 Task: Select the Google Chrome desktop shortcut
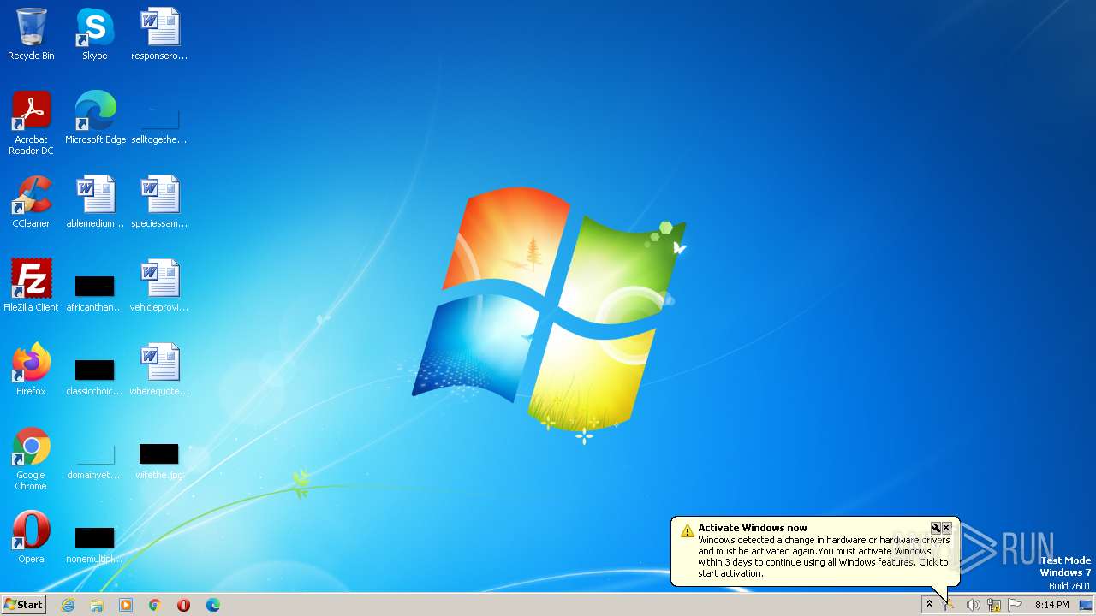[x=31, y=459]
